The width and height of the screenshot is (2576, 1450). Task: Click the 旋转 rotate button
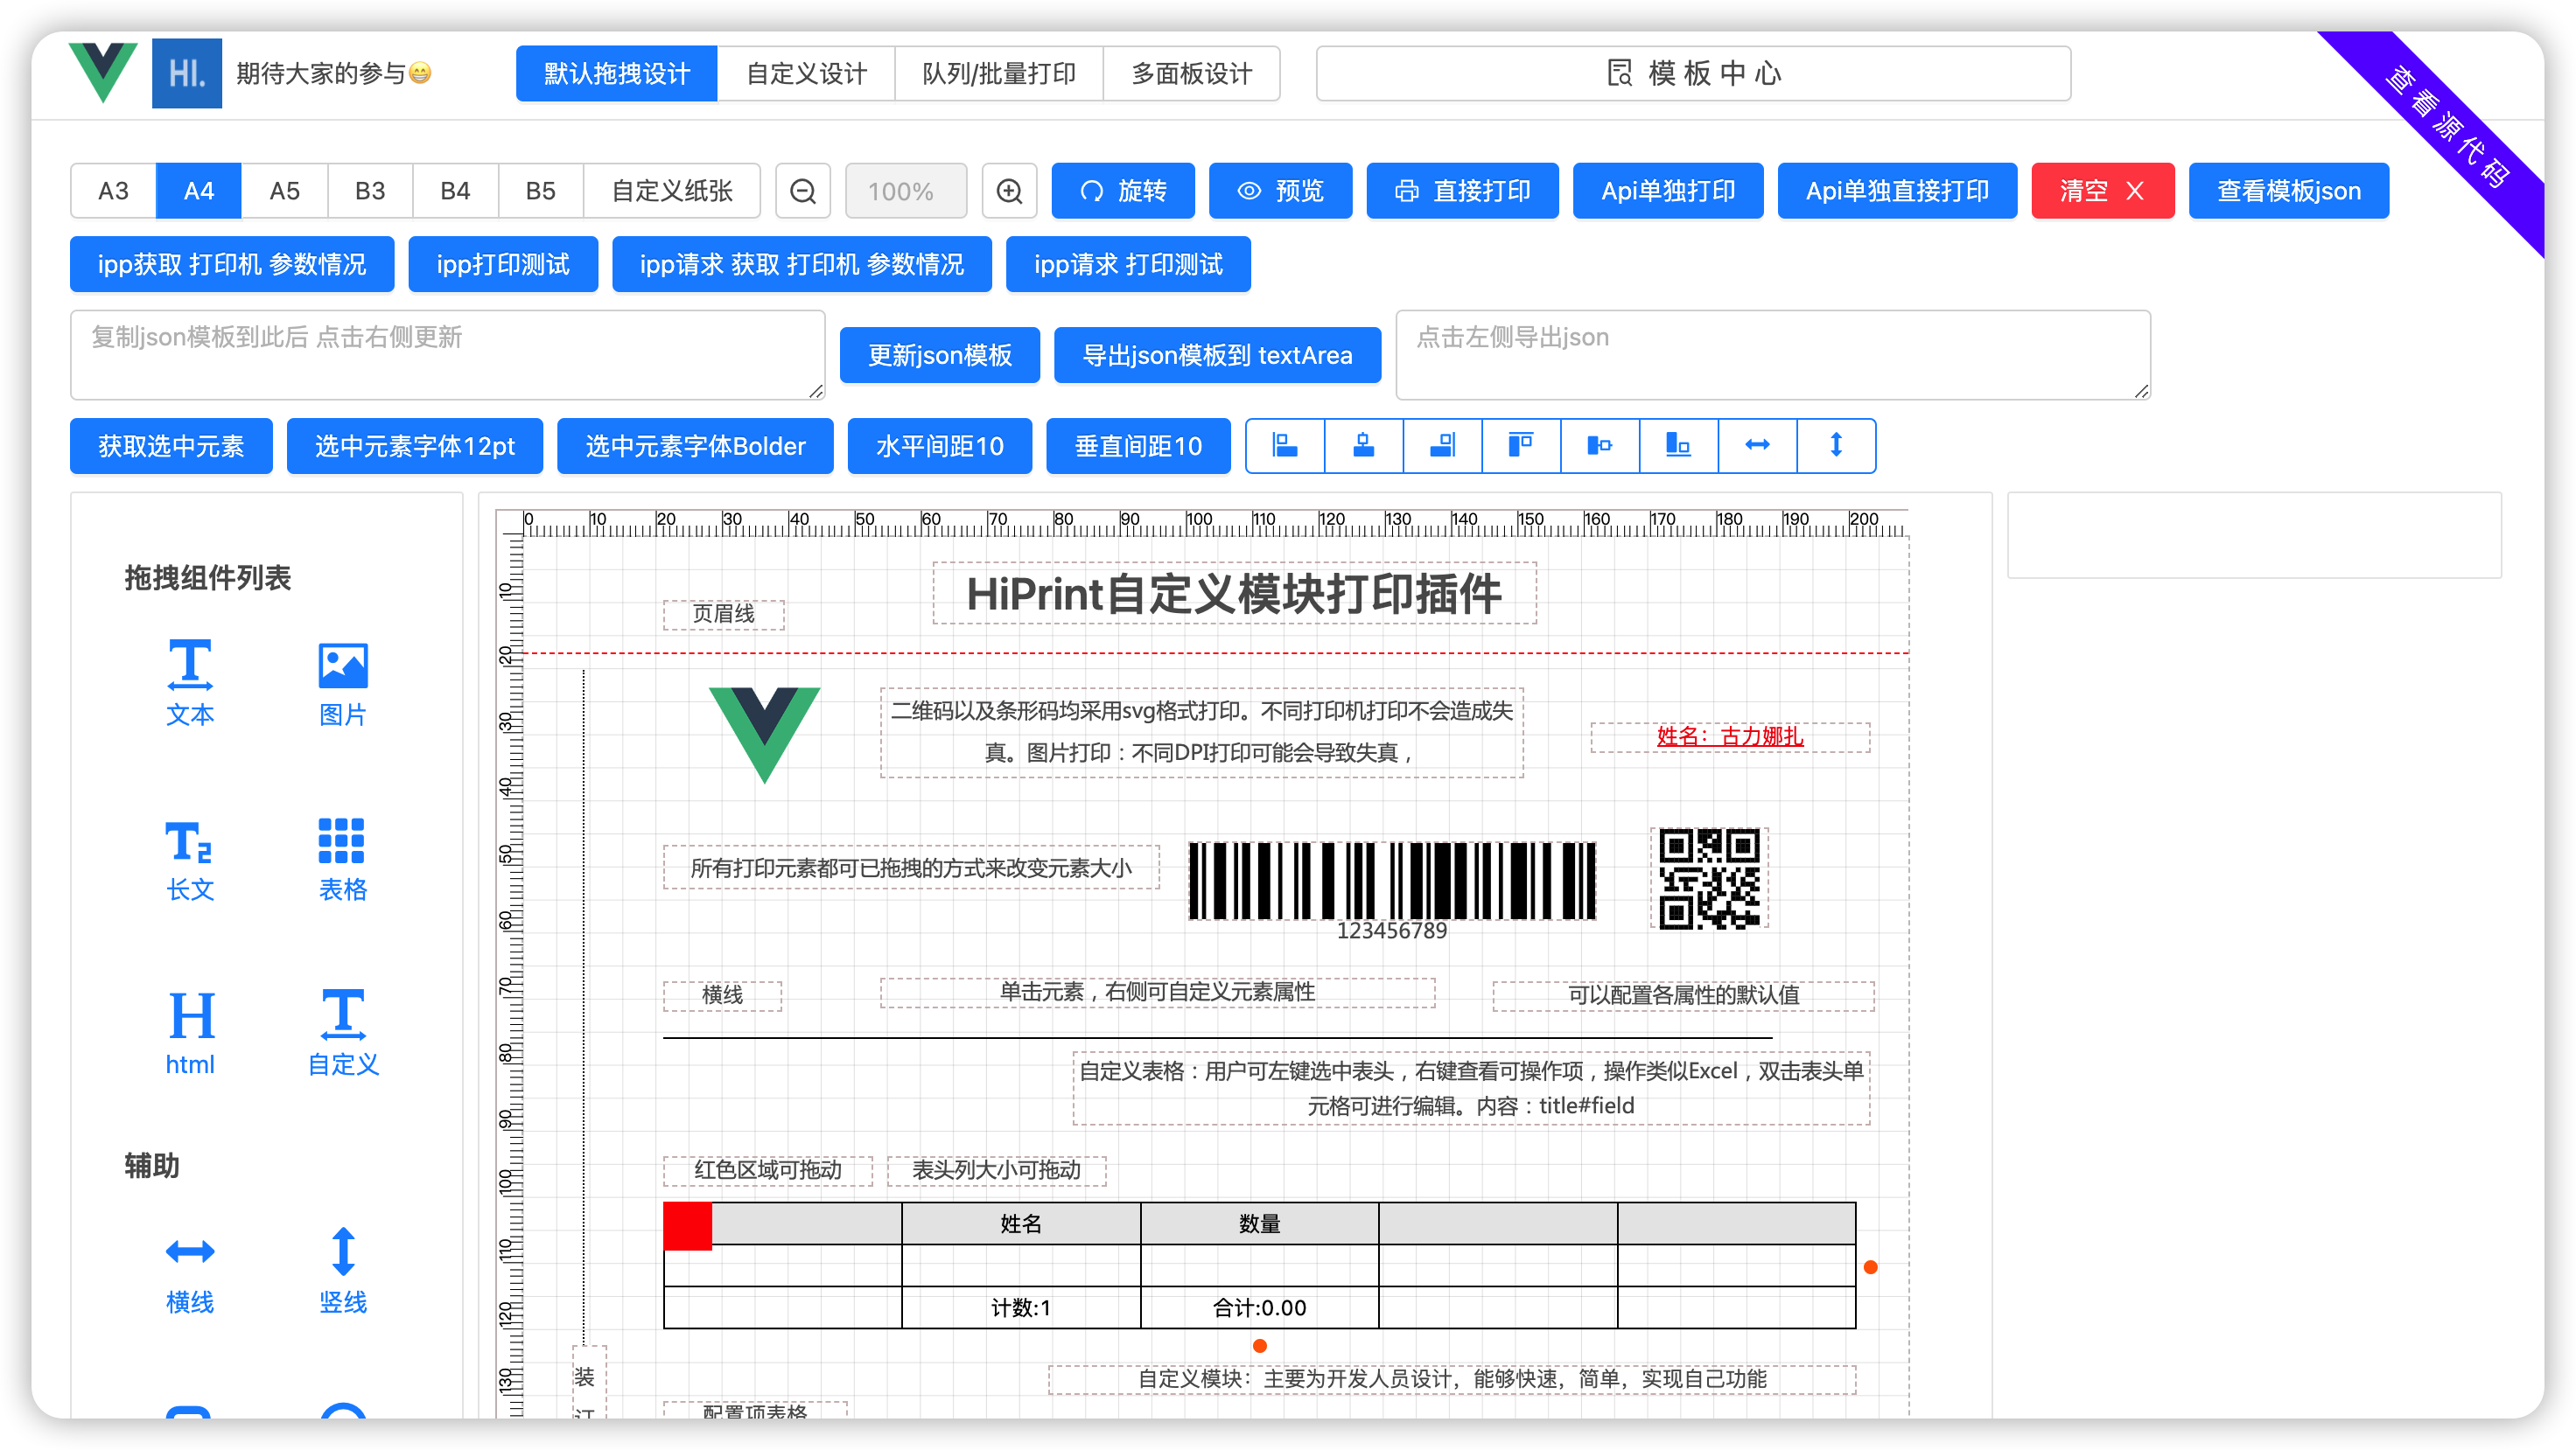1123,191
